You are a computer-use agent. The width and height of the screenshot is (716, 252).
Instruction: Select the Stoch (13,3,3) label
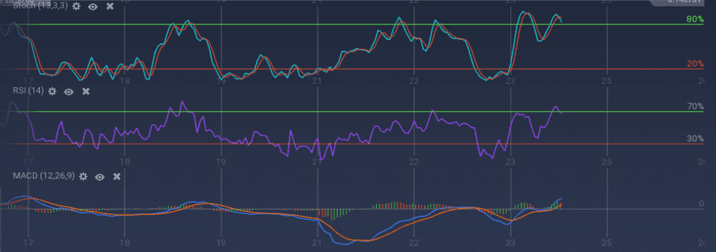pos(40,6)
